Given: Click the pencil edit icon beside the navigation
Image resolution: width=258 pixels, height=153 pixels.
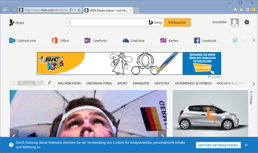Looking at the screenshot, I should (x=50, y=83).
